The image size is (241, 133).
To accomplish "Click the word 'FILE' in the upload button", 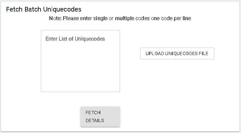I will click(x=203, y=53).
